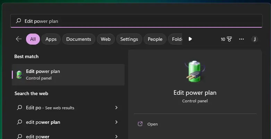Click the 'Best match' heading
The image size is (271, 139).
tap(26, 56)
